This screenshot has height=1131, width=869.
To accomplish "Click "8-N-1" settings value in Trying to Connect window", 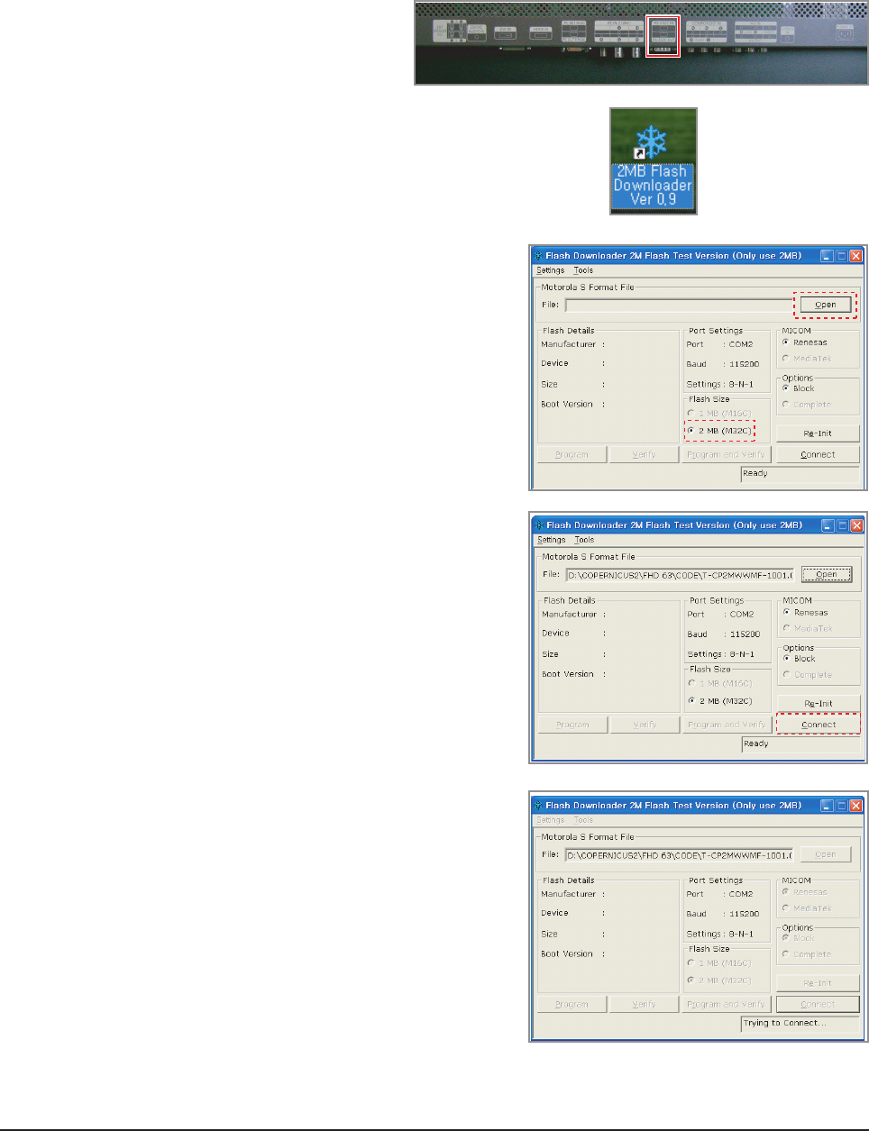I will 741,934.
